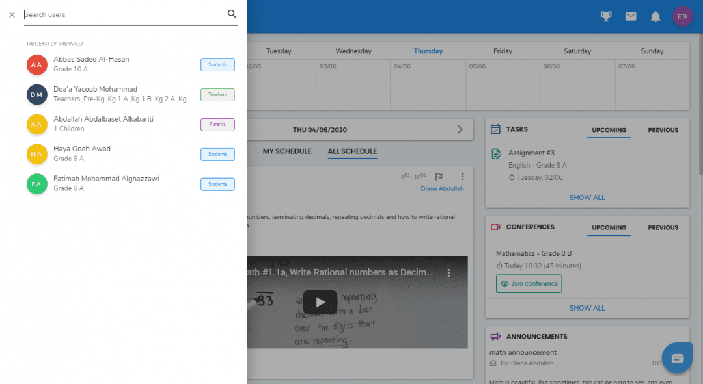Play the Rational numbers video
This screenshot has height=384, width=703.
pyautogui.click(x=320, y=301)
